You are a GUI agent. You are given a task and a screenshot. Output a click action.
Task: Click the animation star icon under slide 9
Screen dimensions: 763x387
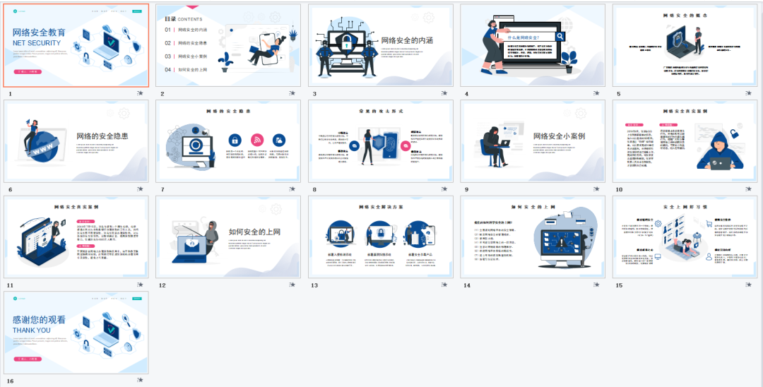point(597,189)
